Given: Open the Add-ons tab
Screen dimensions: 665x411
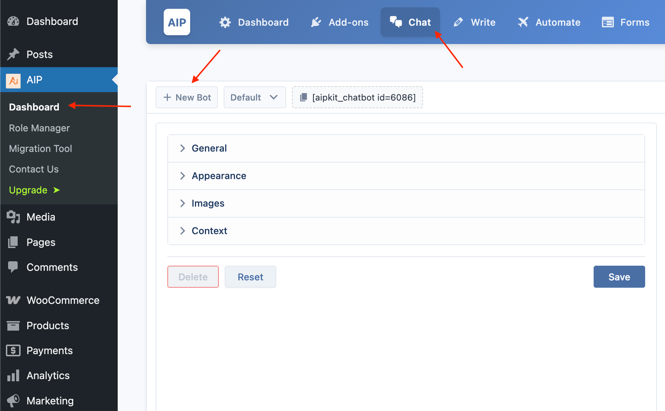Looking at the screenshot, I should [339, 22].
